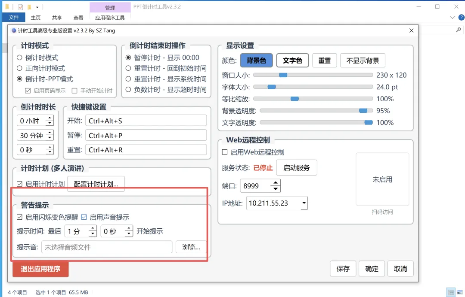The height and width of the screenshot is (297, 465).
Task: Adjust the 文字透明度 slider handle
Action: click(x=368, y=122)
